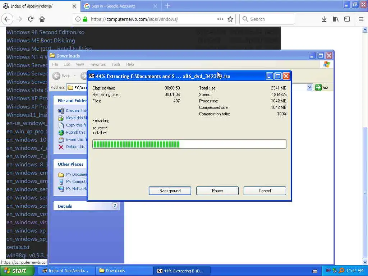This screenshot has width=368, height=276.
Task: Open a new Firefox tab
Action: (x=167, y=6)
